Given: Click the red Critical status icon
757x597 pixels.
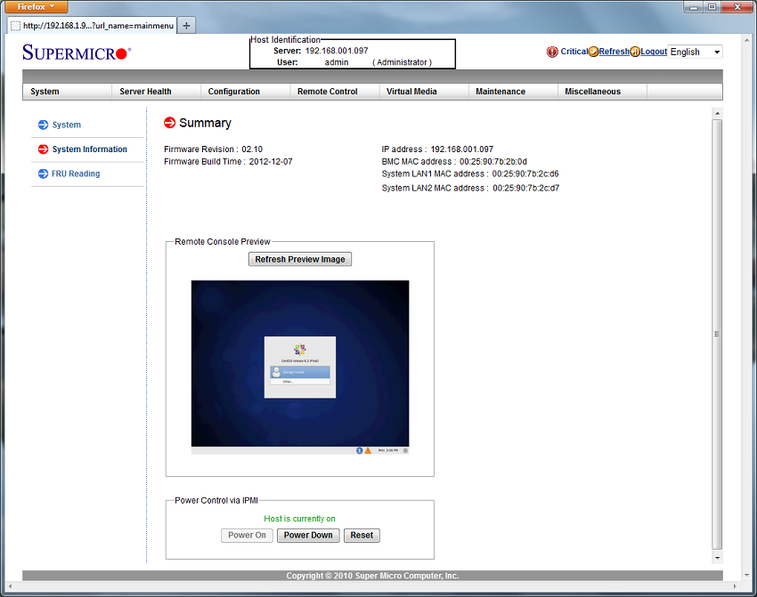Looking at the screenshot, I should click(552, 52).
